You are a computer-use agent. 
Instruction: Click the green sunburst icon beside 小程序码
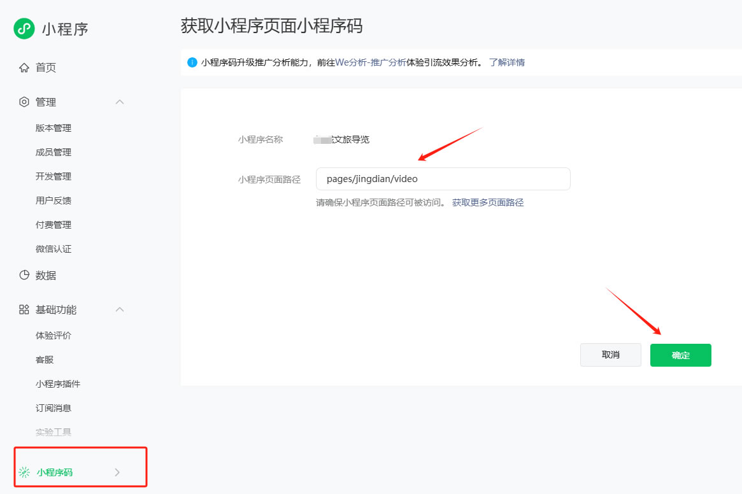tap(24, 472)
